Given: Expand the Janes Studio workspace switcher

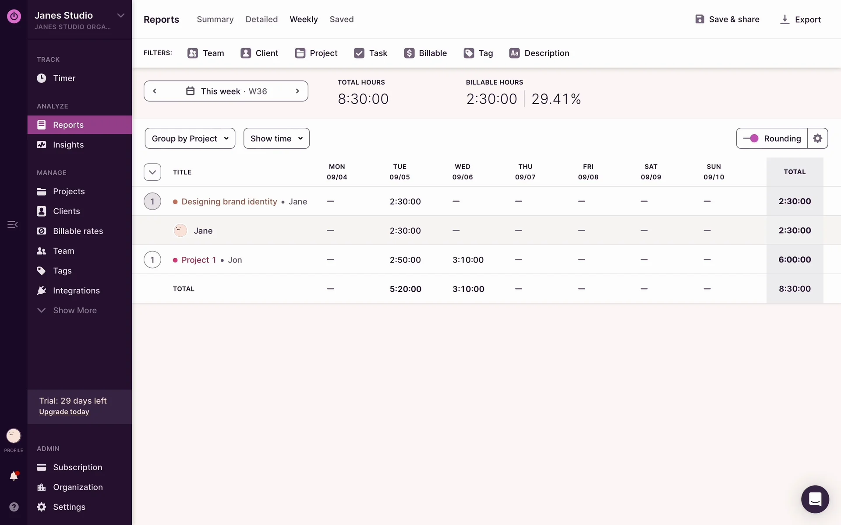Looking at the screenshot, I should pos(120,15).
